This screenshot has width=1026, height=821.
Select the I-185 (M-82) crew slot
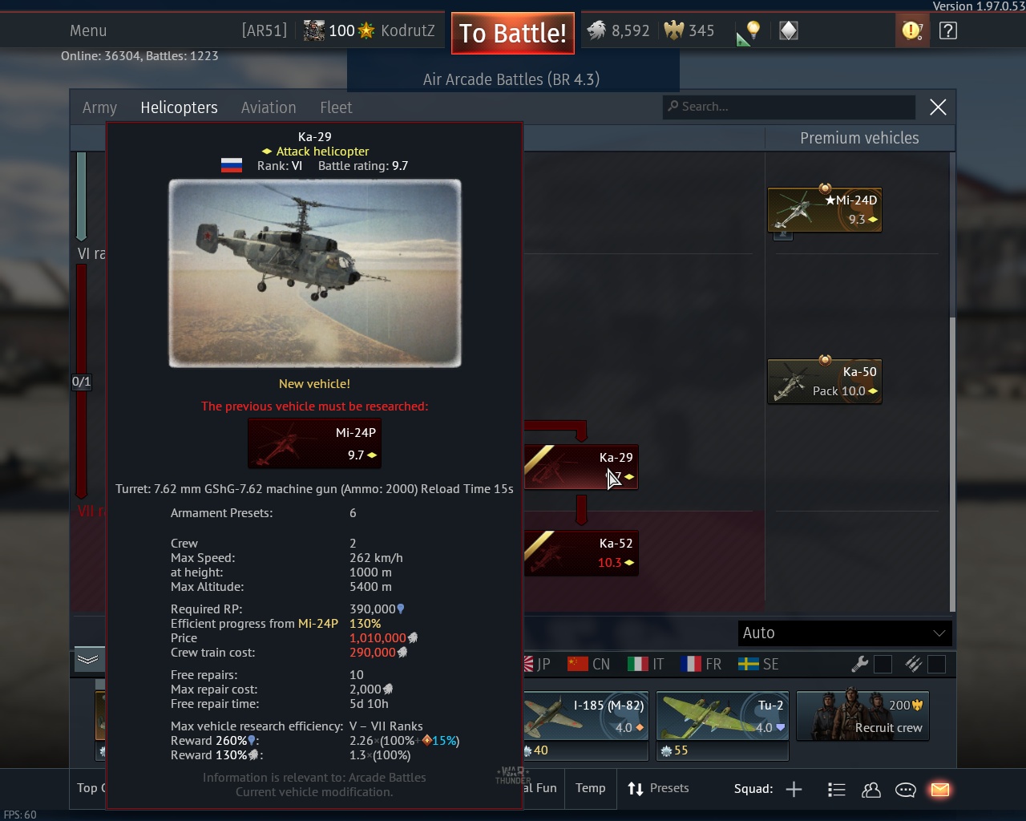click(x=584, y=715)
